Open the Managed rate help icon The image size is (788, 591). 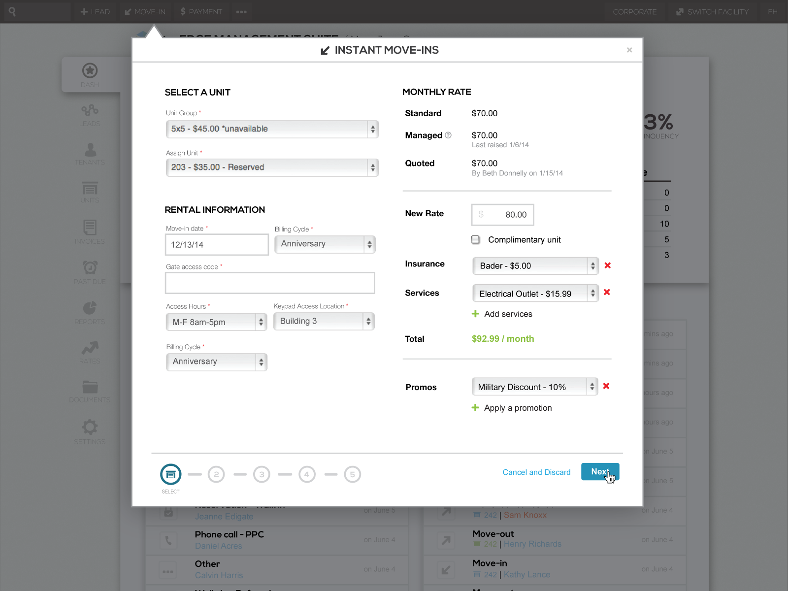click(x=448, y=135)
